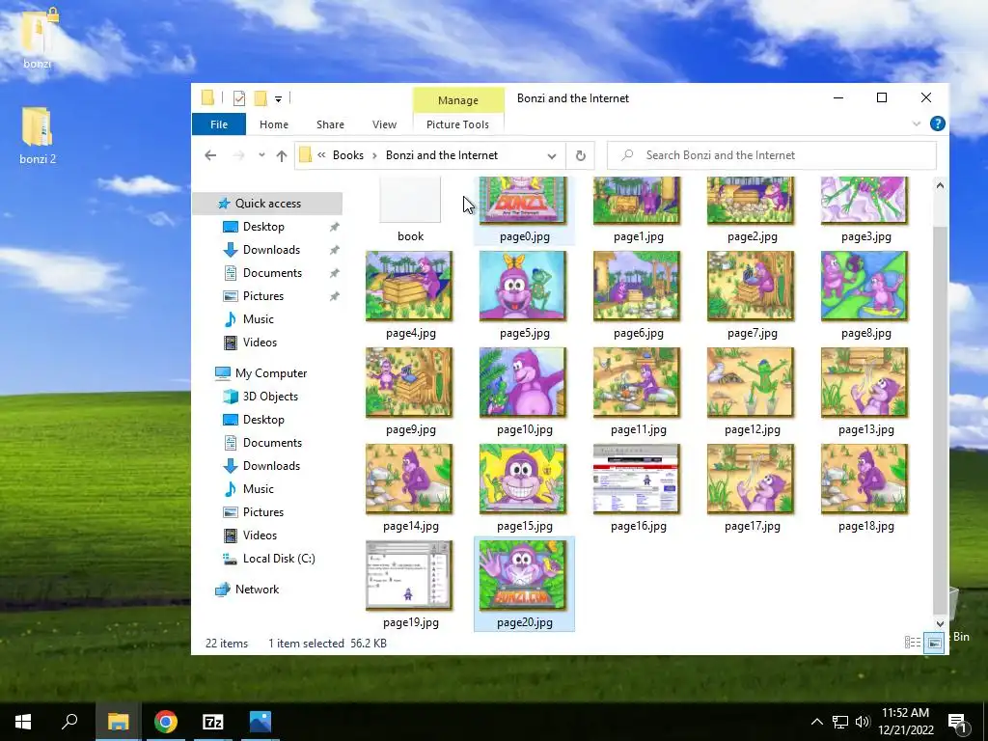Click Books in the address breadcrumb
The height and width of the screenshot is (741, 988).
(347, 155)
